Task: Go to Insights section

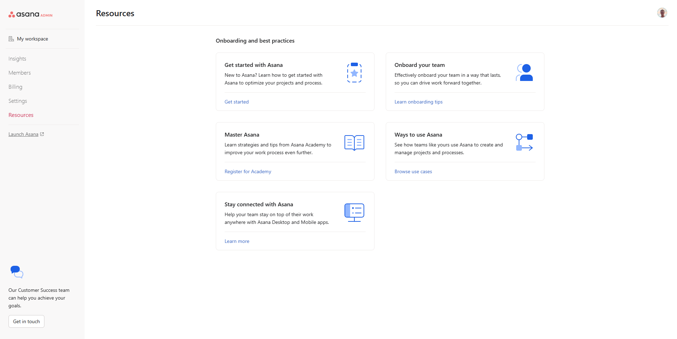Action: (17, 59)
